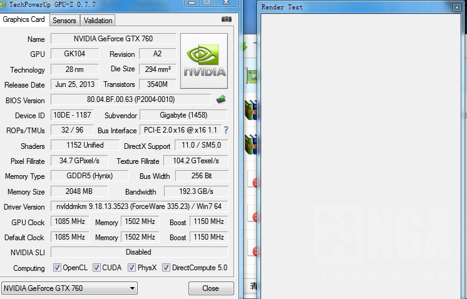Click the Bandwidth value 192.3 GB/s

(197, 191)
